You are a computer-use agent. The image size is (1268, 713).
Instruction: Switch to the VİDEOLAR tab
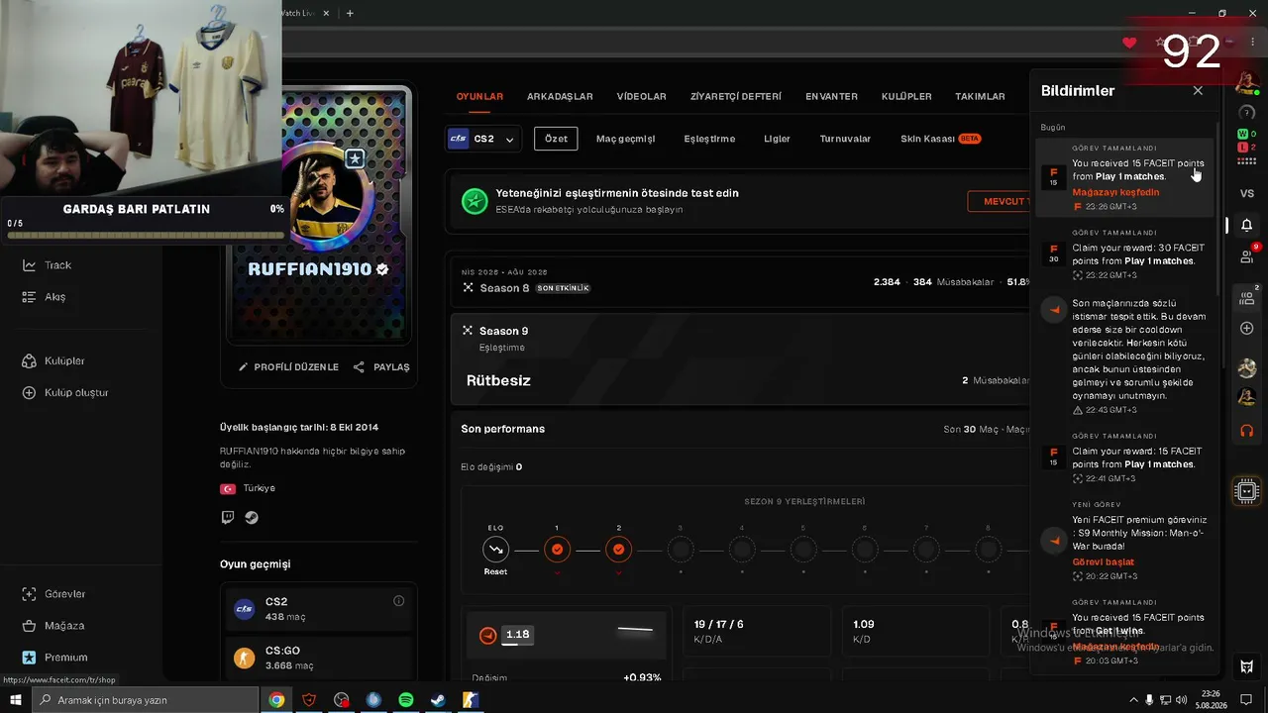click(641, 97)
